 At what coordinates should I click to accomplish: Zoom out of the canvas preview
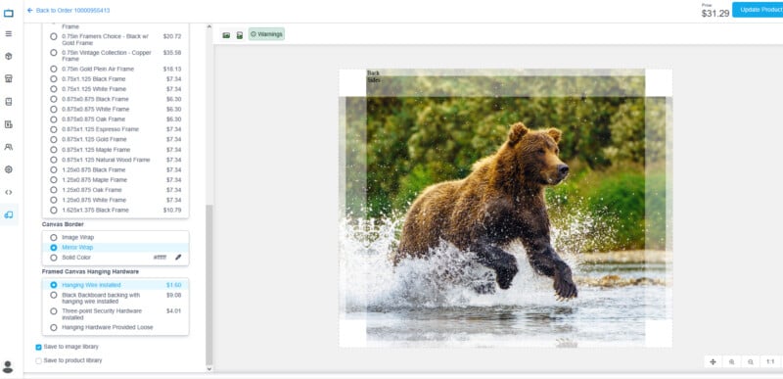751,362
